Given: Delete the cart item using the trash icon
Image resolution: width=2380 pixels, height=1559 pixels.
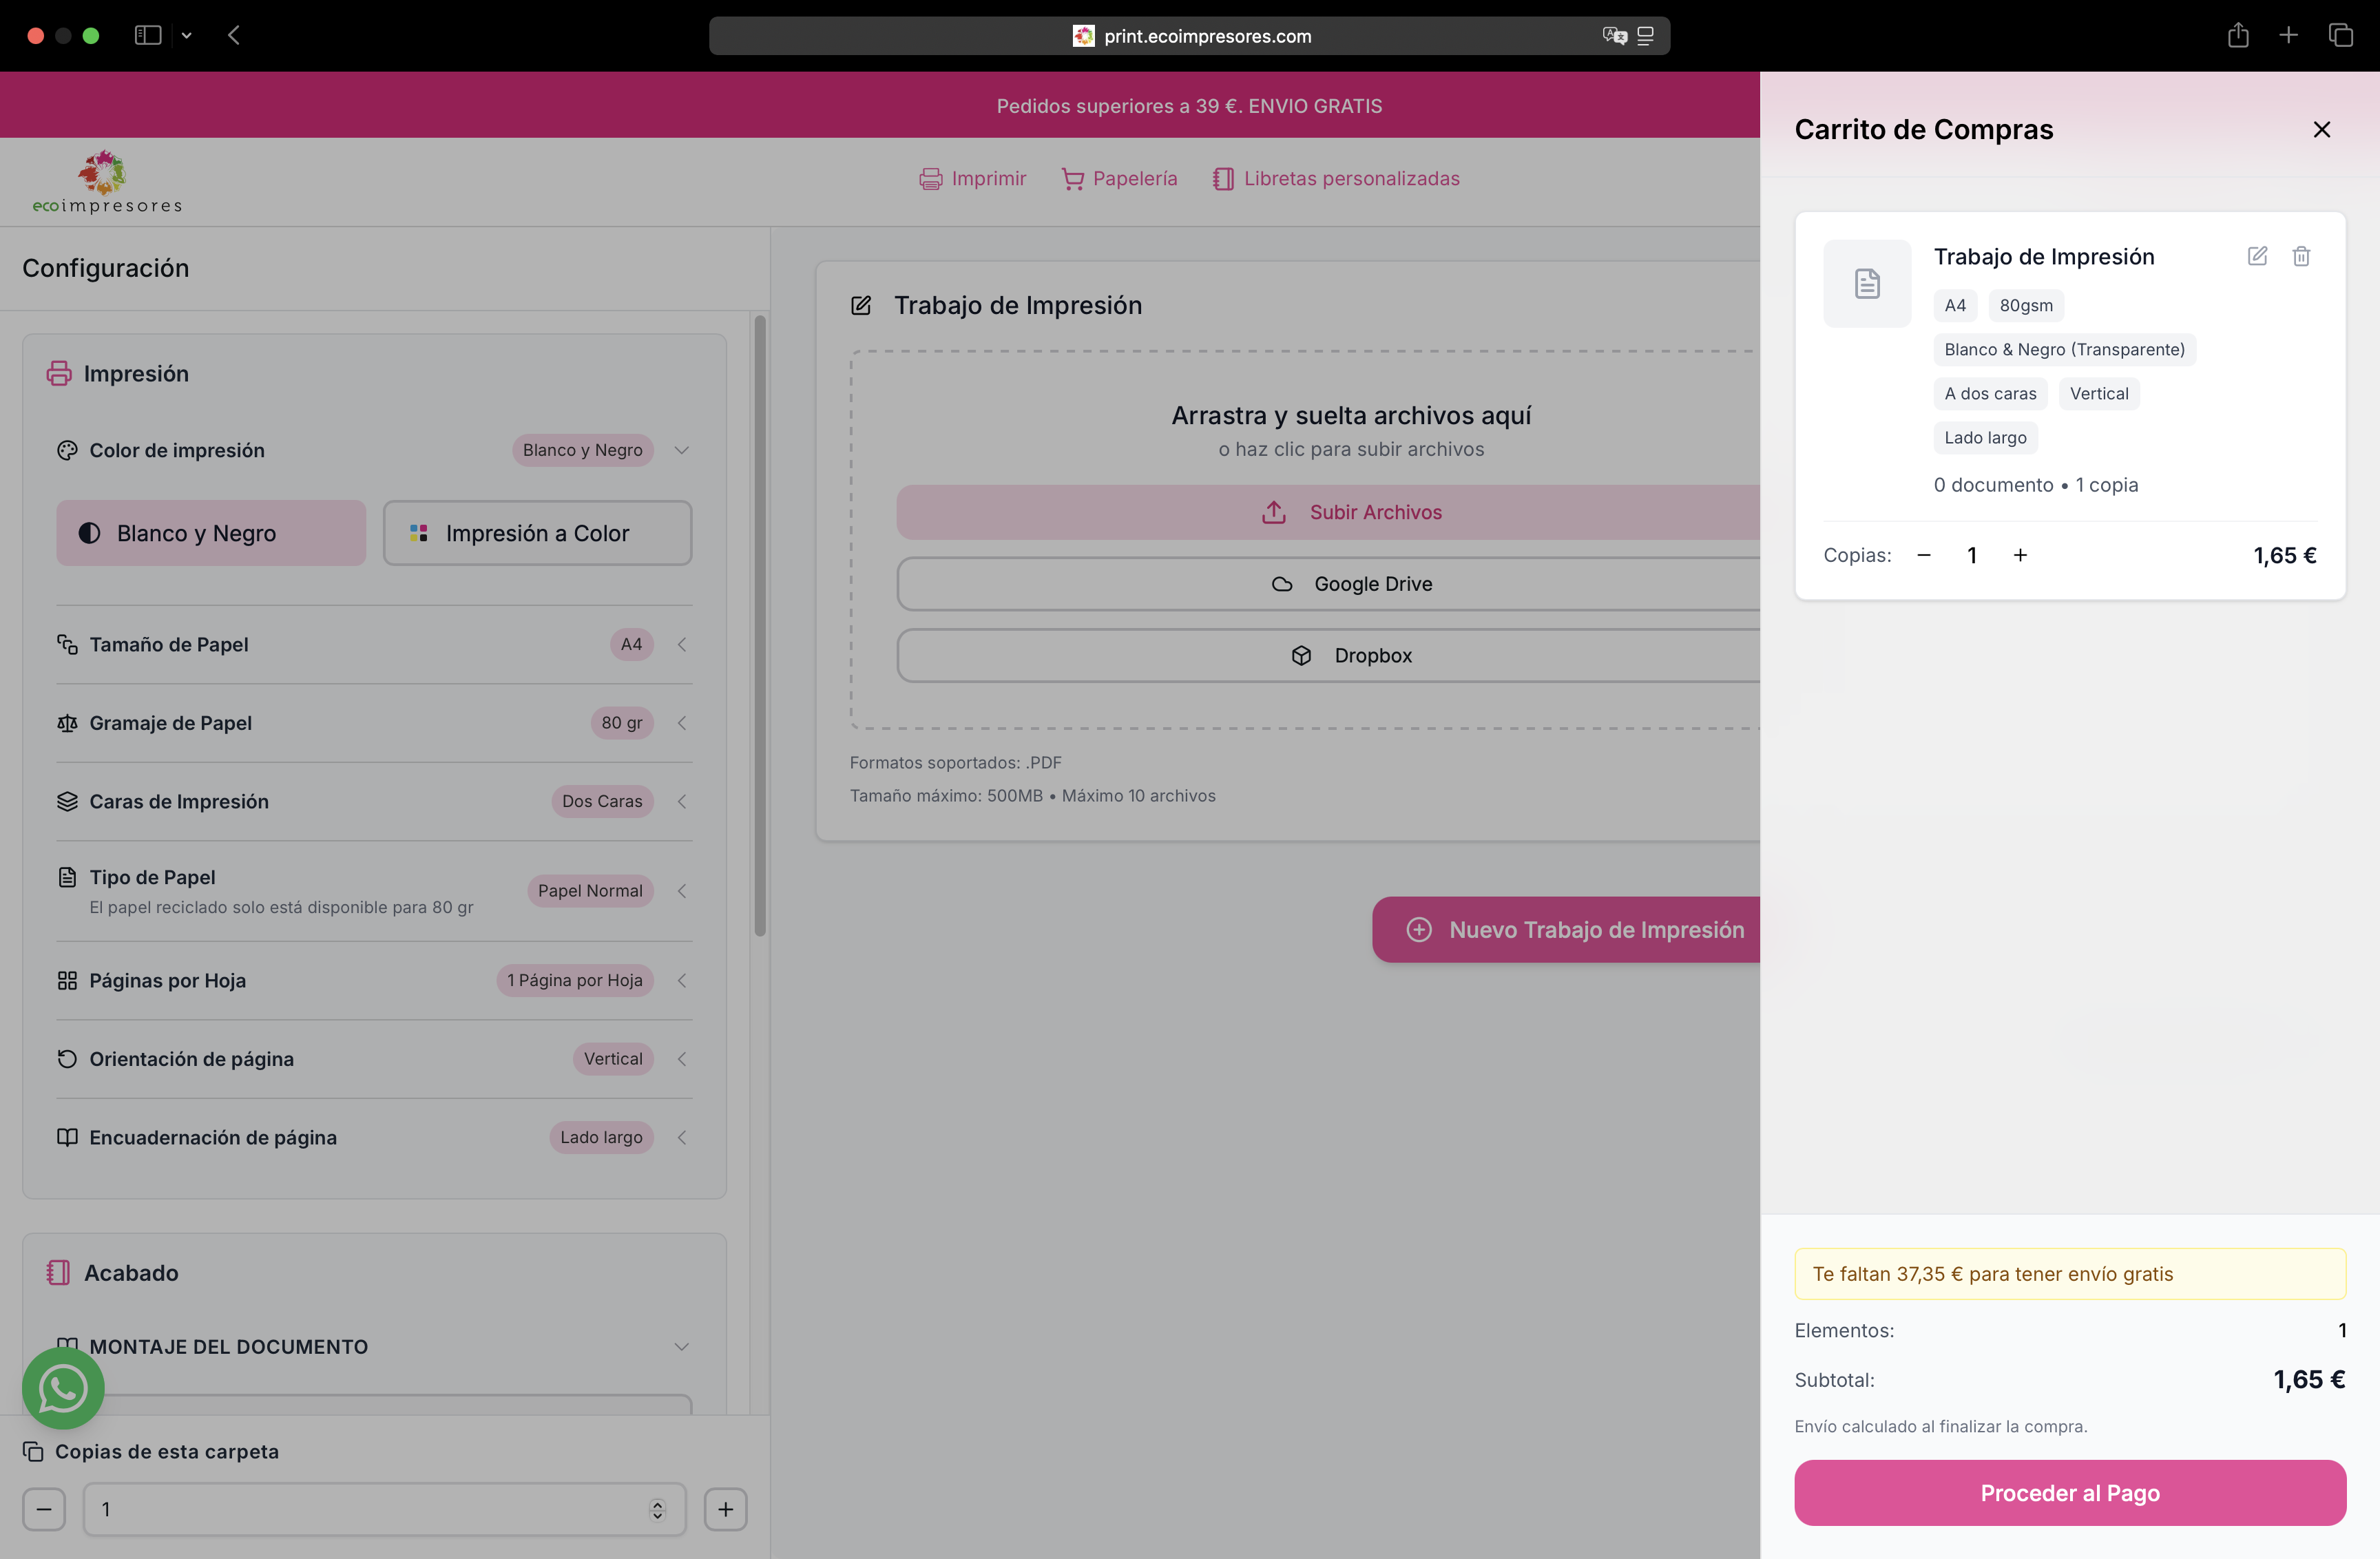Looking at the screenshot, I should (2301, 256).
